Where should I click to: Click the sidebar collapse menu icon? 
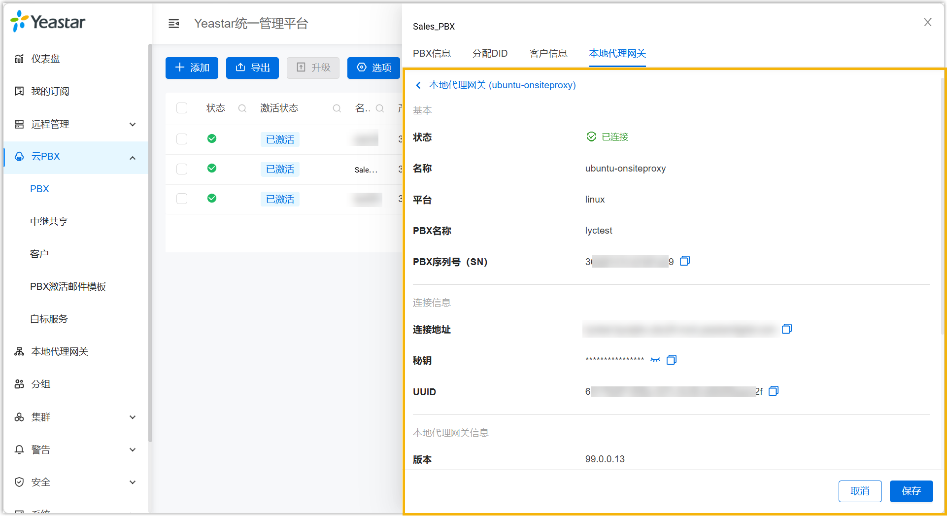point(173,24)
